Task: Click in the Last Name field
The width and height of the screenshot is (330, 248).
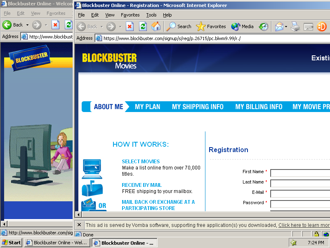Action: point(300,184)
